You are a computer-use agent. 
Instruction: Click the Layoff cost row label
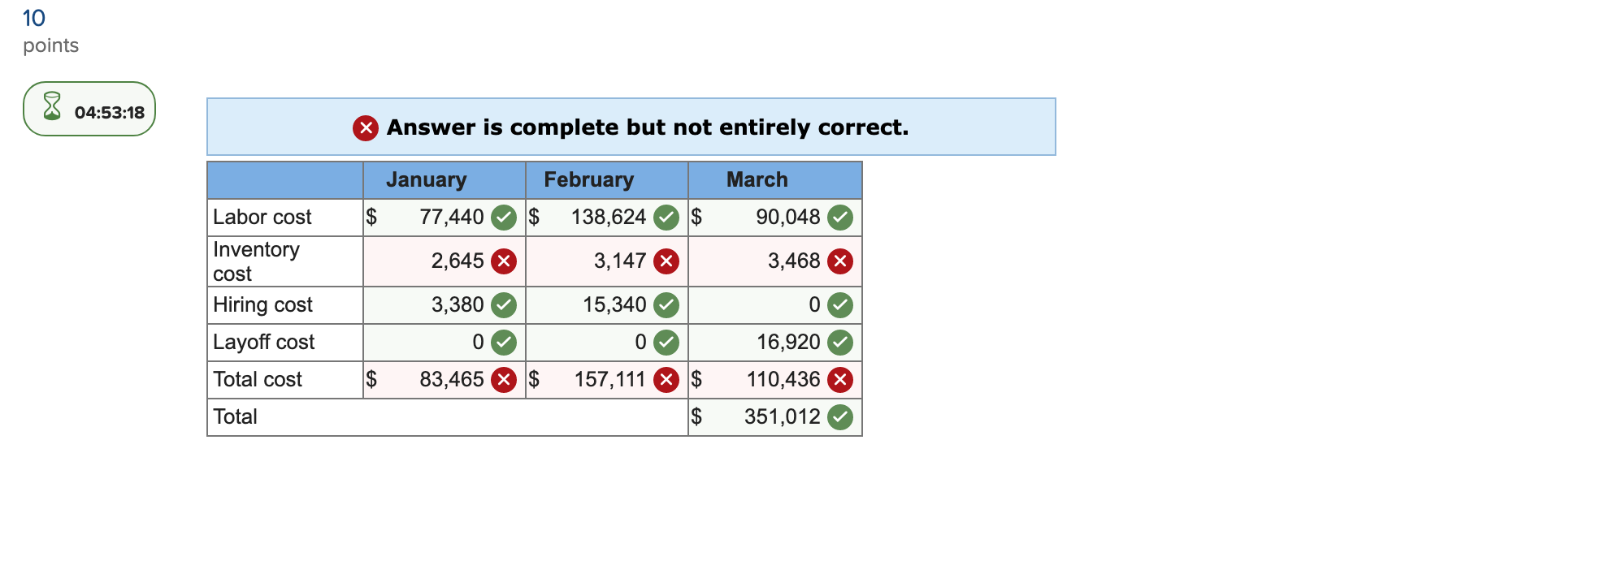point(263,343)
